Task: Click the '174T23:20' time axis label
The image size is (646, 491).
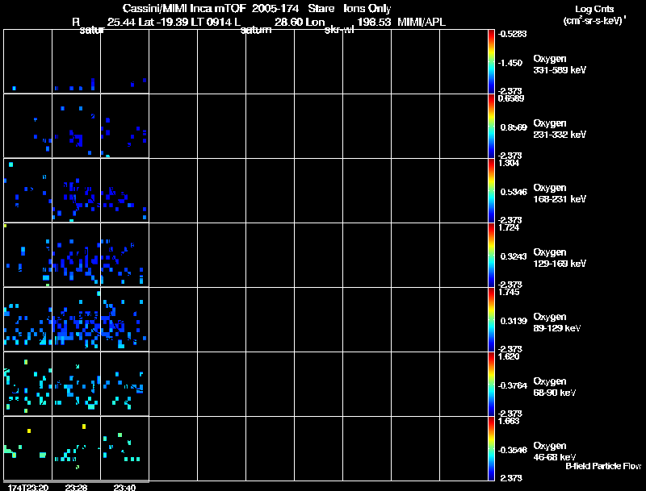Action: click(x=28, y=487)
